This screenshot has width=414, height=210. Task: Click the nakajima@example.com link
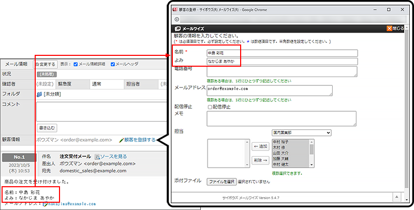coord(72,204)
